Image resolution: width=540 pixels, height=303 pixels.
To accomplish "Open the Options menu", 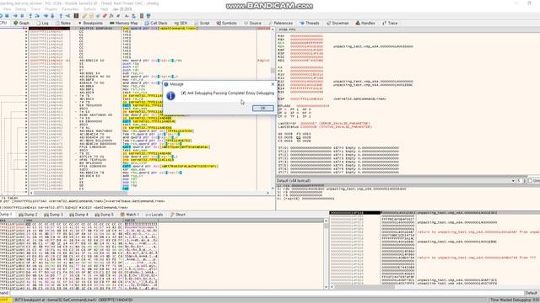I will [x=89, y=9].
